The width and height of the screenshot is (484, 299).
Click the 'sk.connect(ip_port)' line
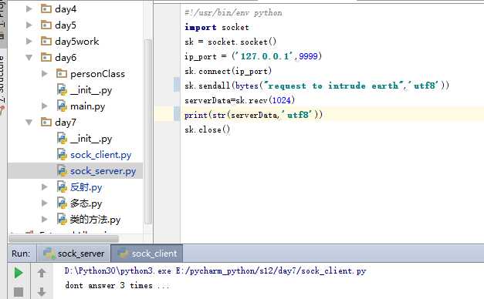pyautogui.click(x=228, y=71)
